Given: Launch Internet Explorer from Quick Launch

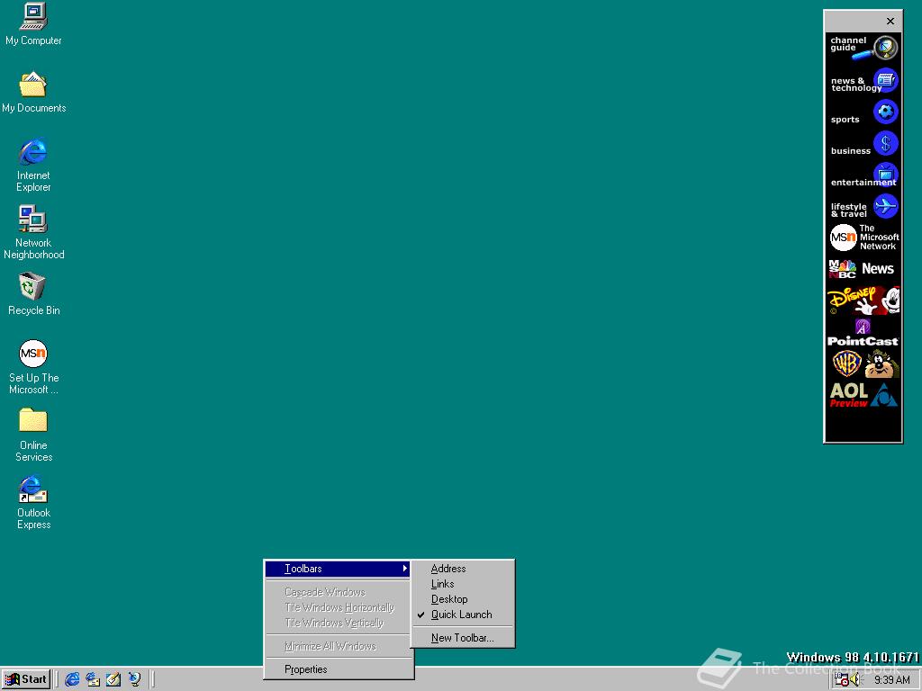Looking at the screenshot, I should (72, 679).
